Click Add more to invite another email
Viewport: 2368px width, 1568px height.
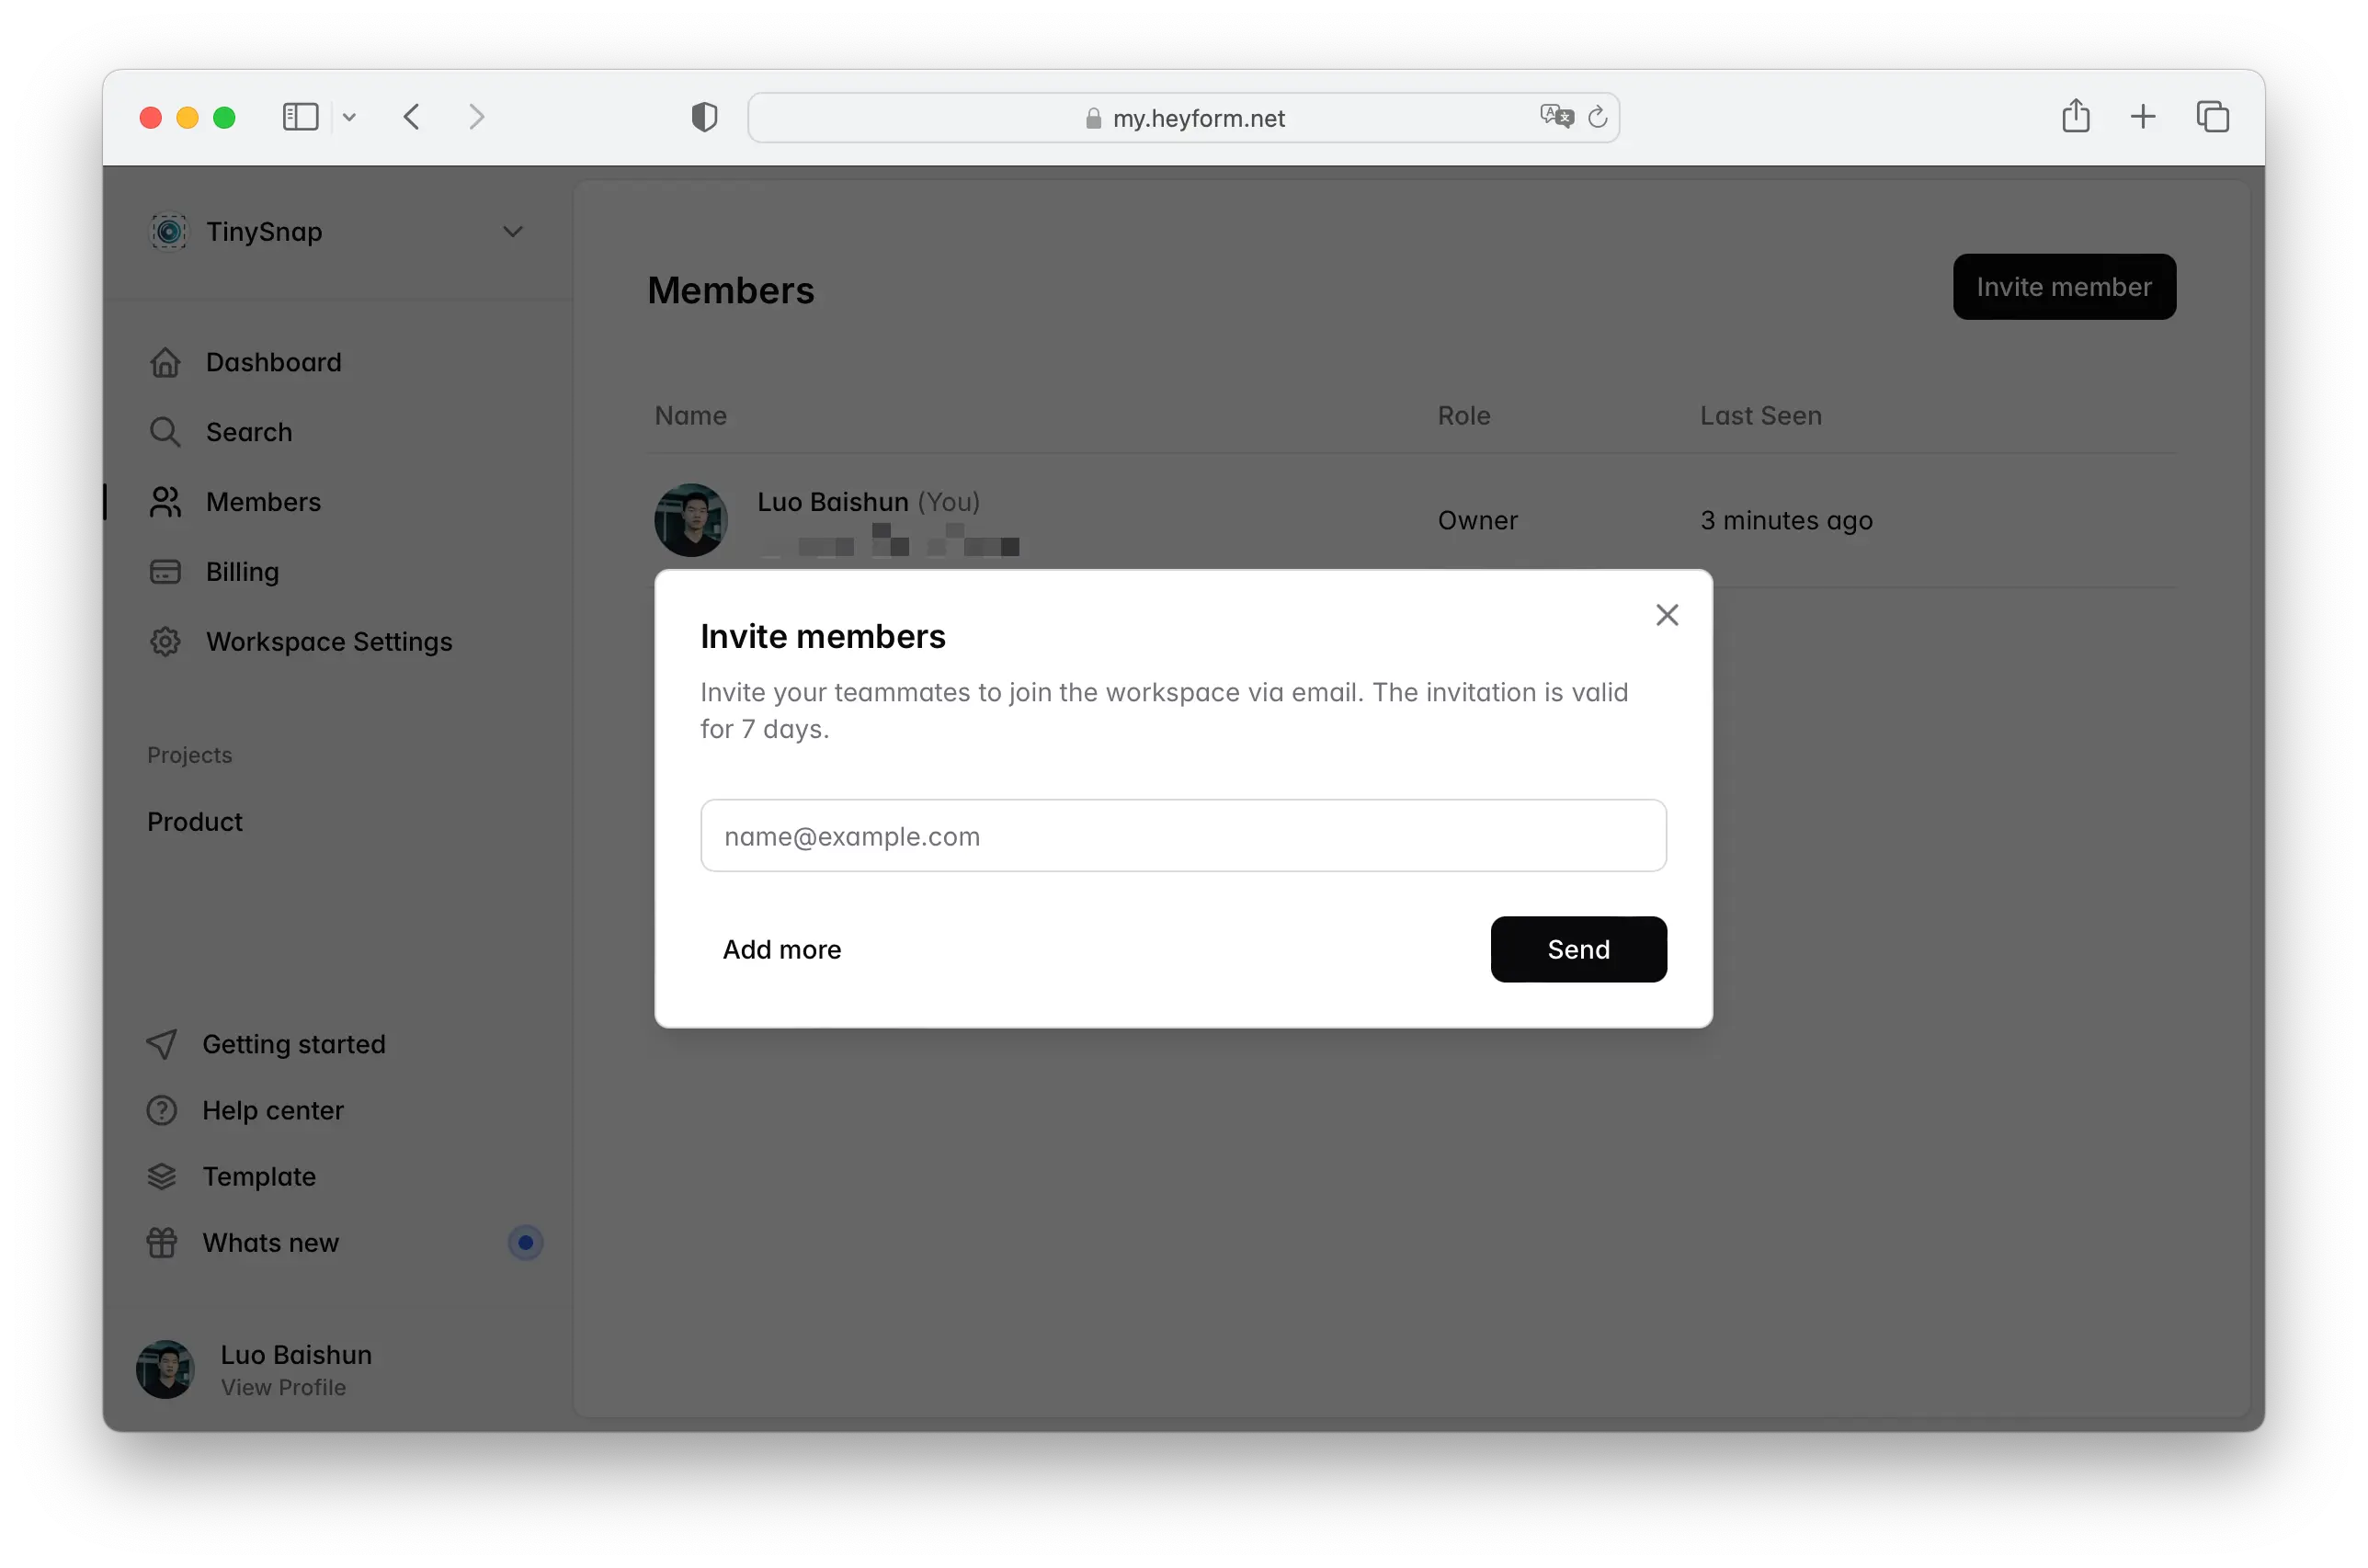(781, 949)
